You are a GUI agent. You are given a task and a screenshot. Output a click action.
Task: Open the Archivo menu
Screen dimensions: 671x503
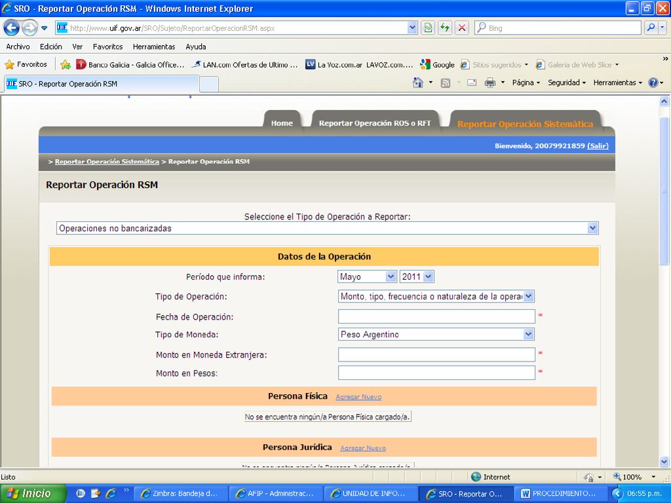pos(18,47)
